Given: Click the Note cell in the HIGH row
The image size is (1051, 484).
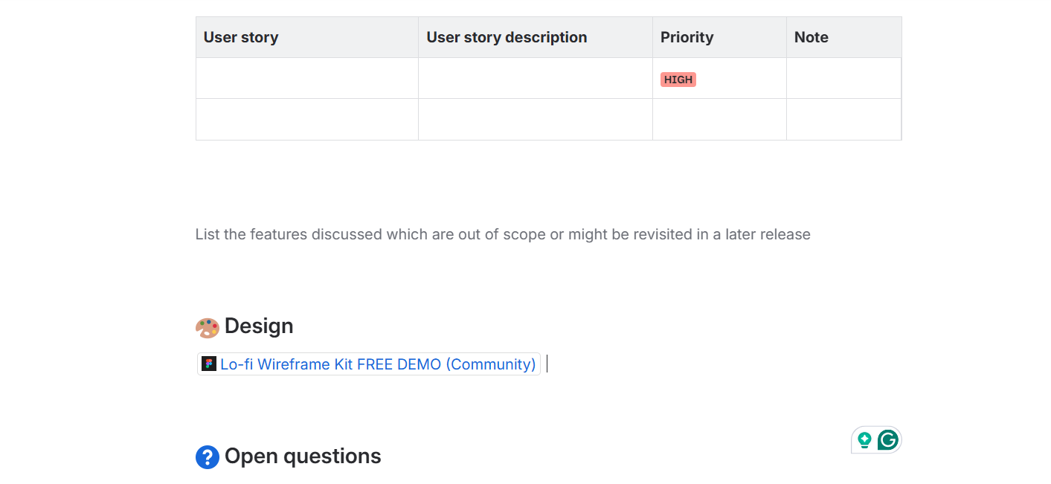Looking at the screenshot, I should tap(843, 78).
